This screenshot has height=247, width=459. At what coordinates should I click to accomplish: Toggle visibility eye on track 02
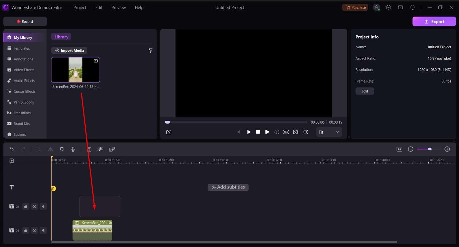coord(35,206)
